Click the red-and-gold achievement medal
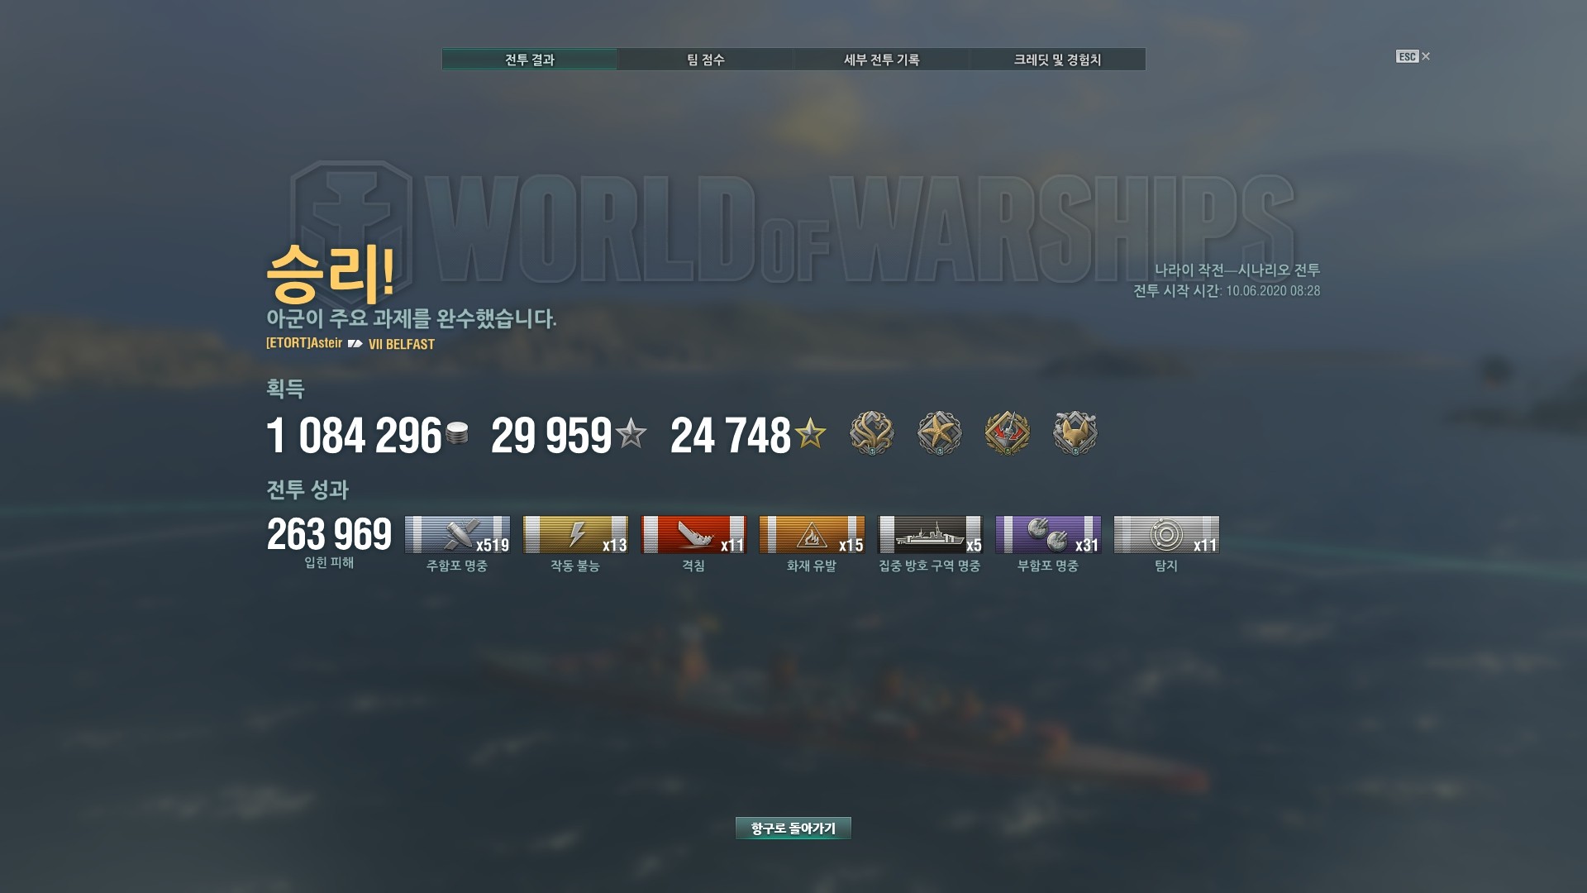 tap(1008, 433)
